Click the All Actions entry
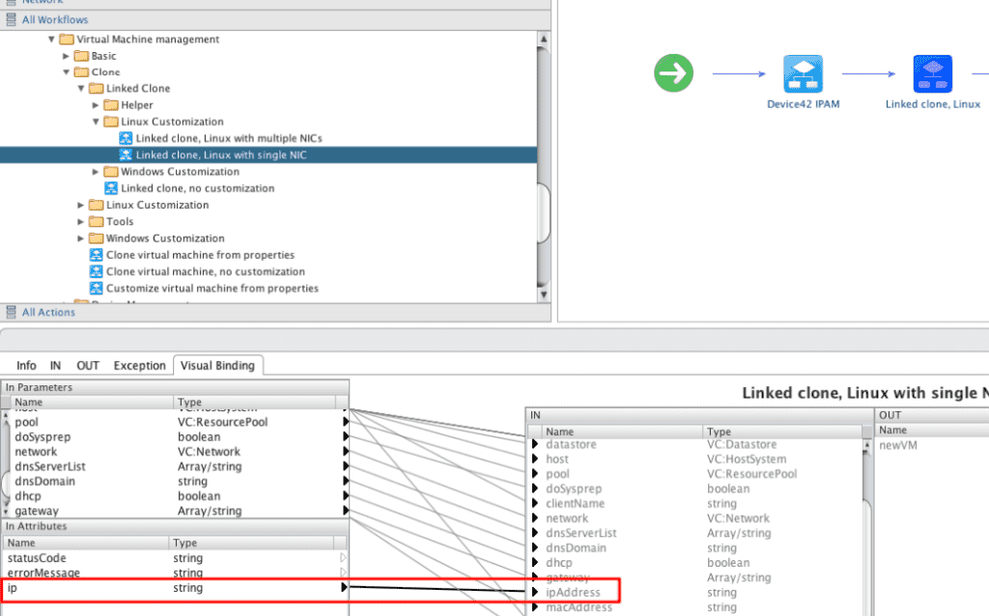The image size is (989, 616). 45,312
